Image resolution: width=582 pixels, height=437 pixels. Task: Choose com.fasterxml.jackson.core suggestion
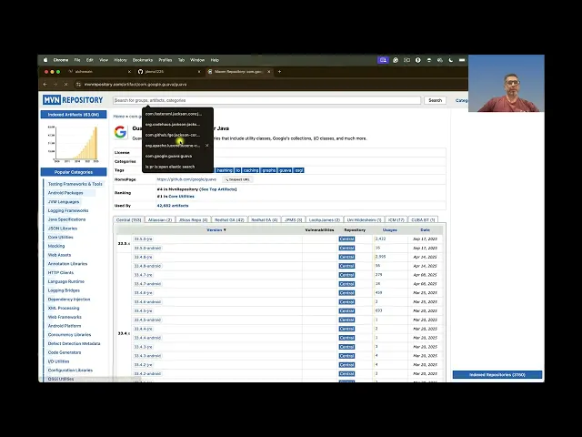coord(174,114)
